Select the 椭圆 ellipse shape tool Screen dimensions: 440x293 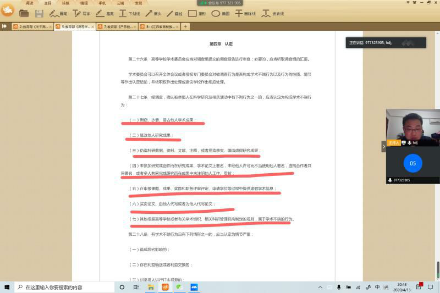click(x=220, y=13)
